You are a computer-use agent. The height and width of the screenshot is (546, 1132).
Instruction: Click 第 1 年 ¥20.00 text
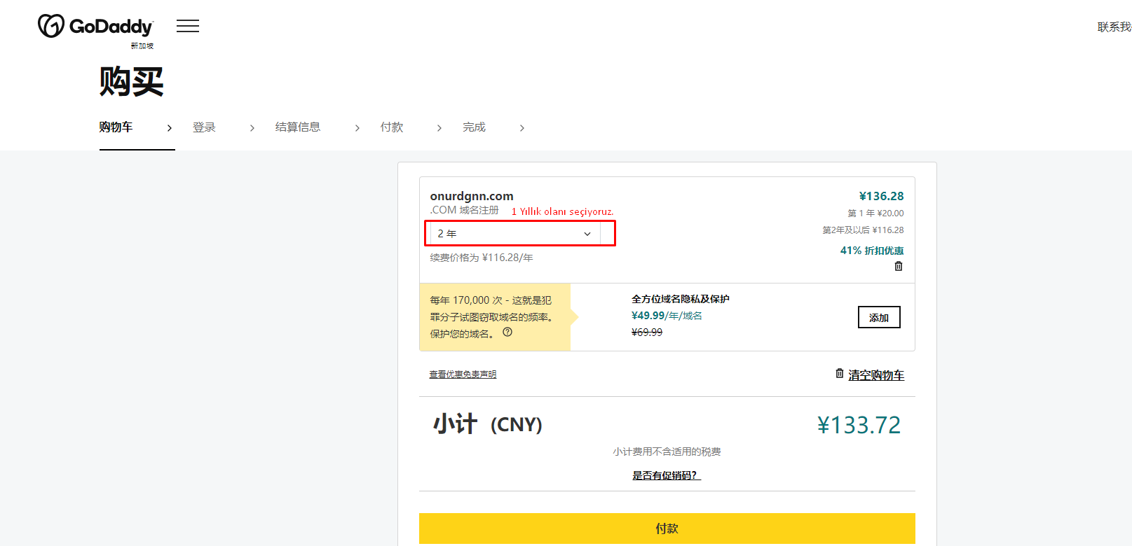pyautogui.click(x=875, y=213)
